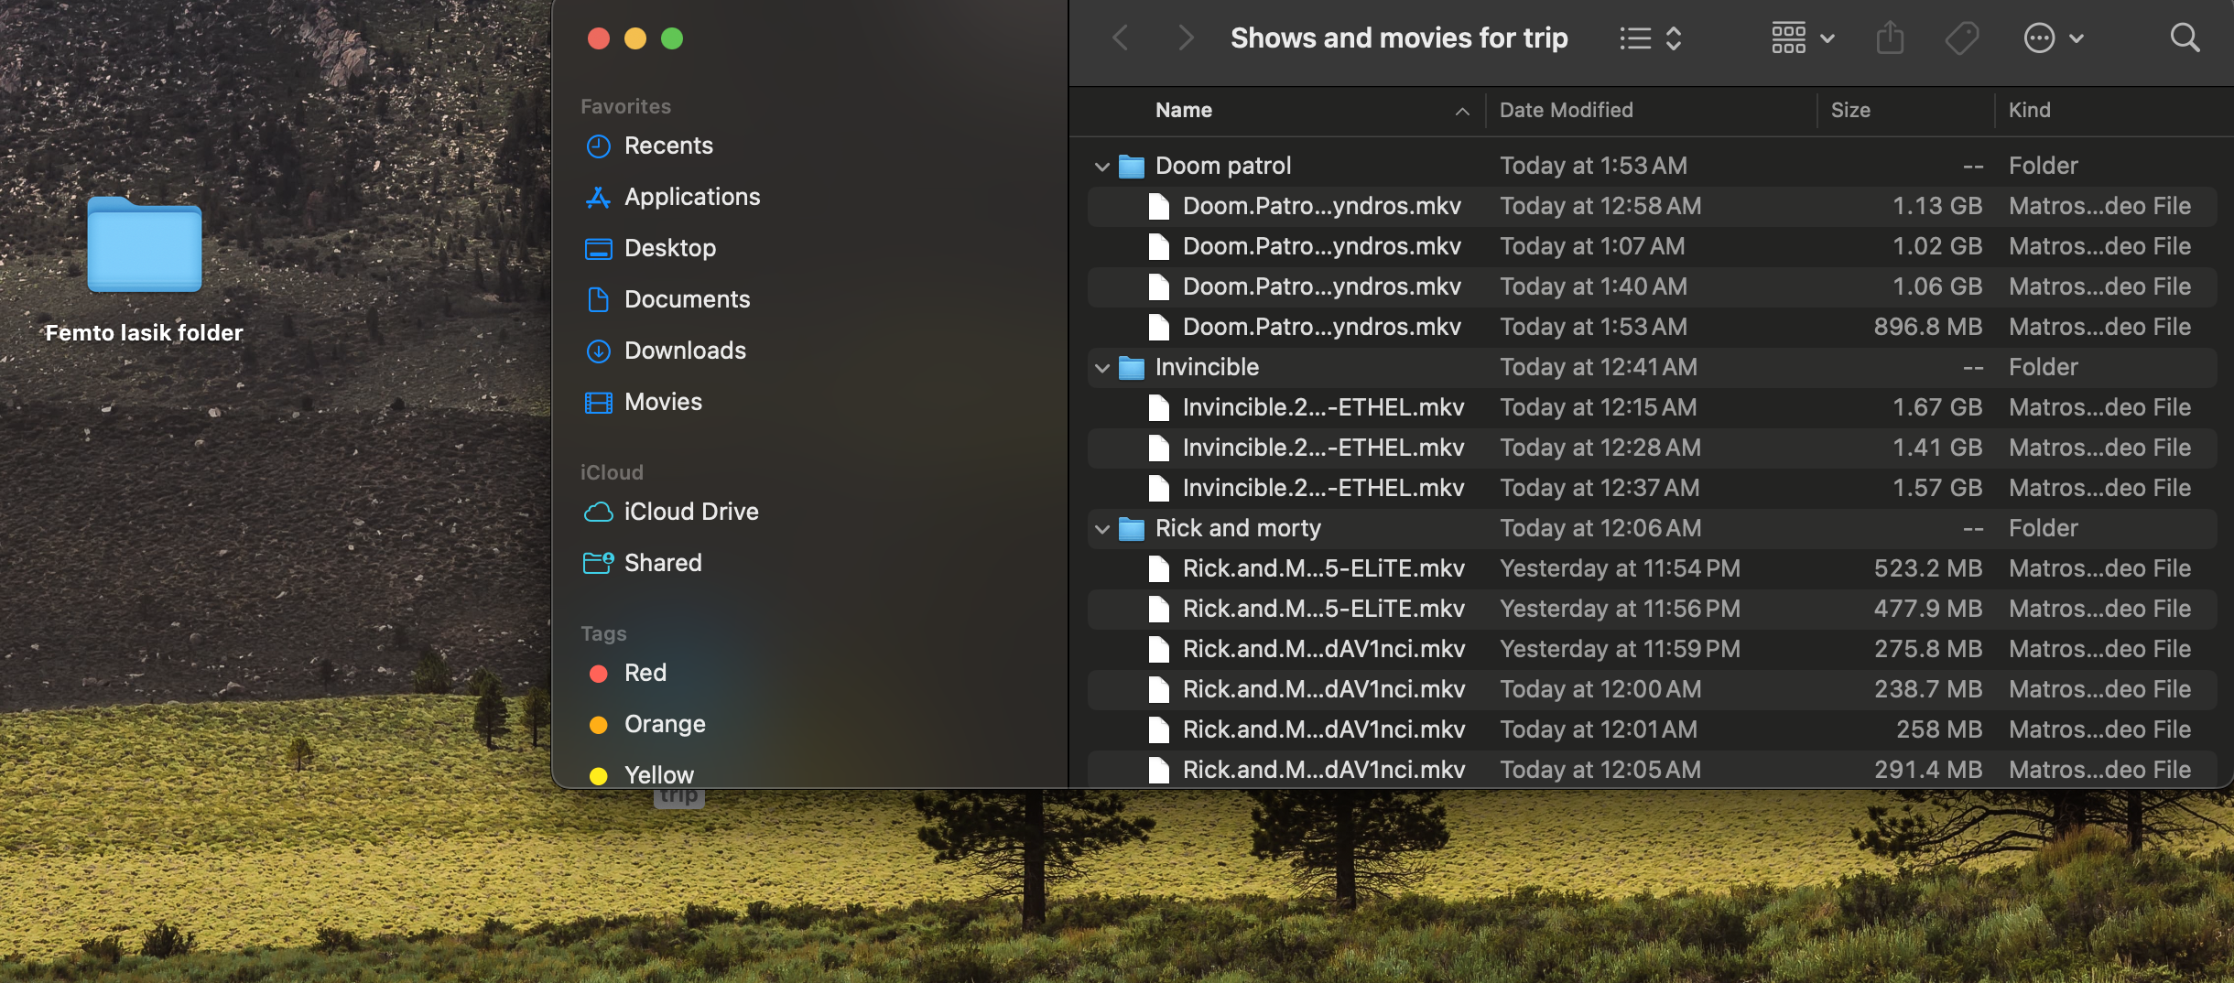Click the Search magnifier icon in toolbar
2234x983 pixels.
click(x=2184, y=38)
